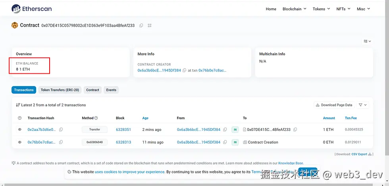Open transaction hash 0x2aa7b3d6e0...
389x186 pixels.
point(42,129)
